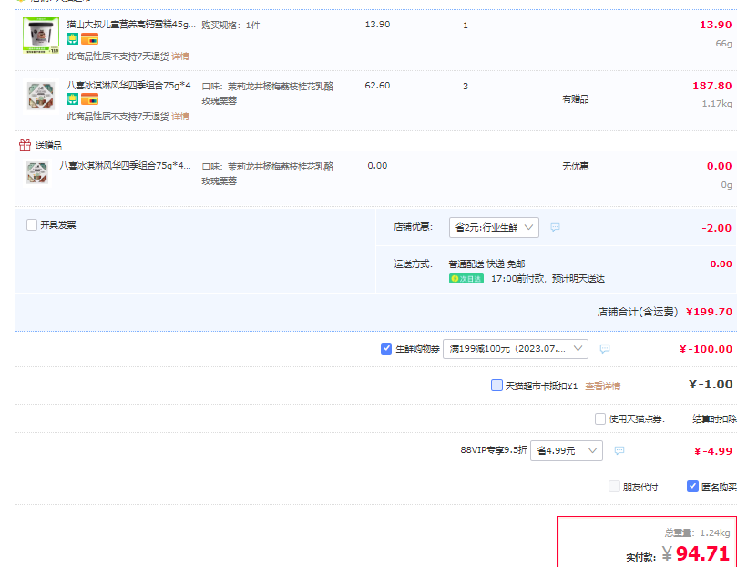Enable the 使用天猫点券 checkbox

click(600, 418)
